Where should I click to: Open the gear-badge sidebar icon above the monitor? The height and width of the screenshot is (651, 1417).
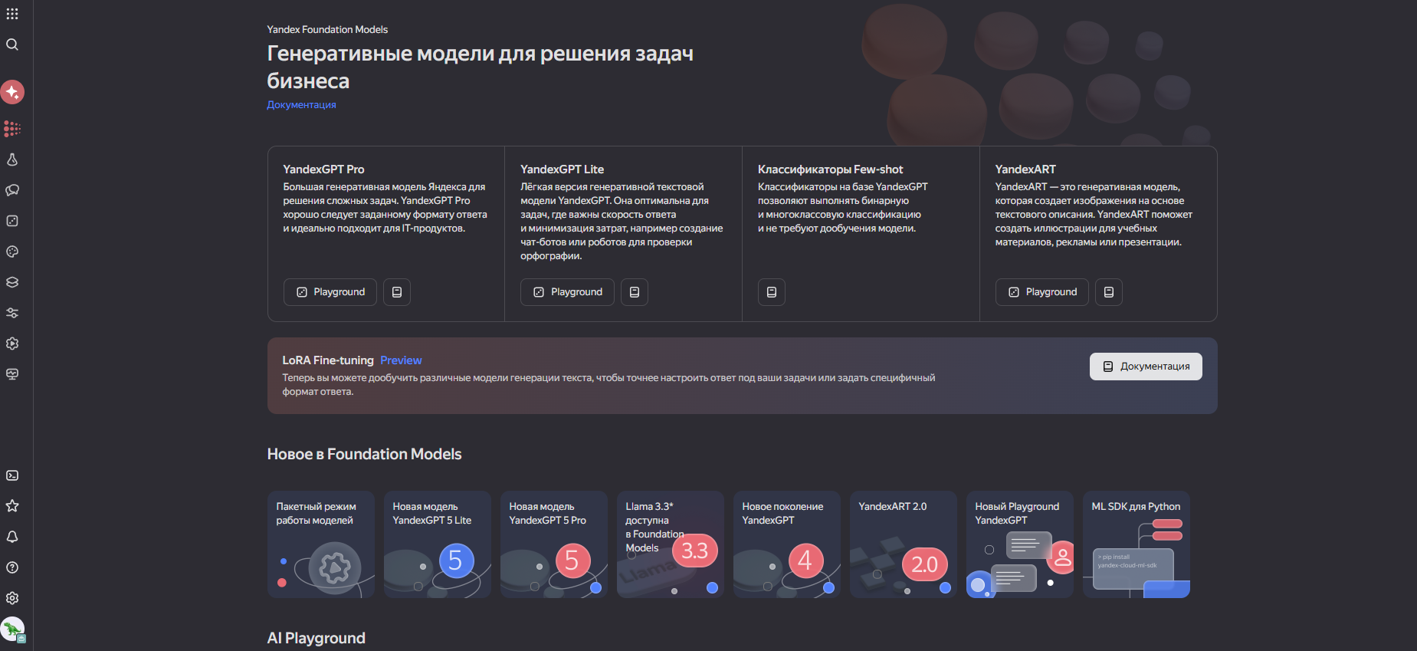12,344
